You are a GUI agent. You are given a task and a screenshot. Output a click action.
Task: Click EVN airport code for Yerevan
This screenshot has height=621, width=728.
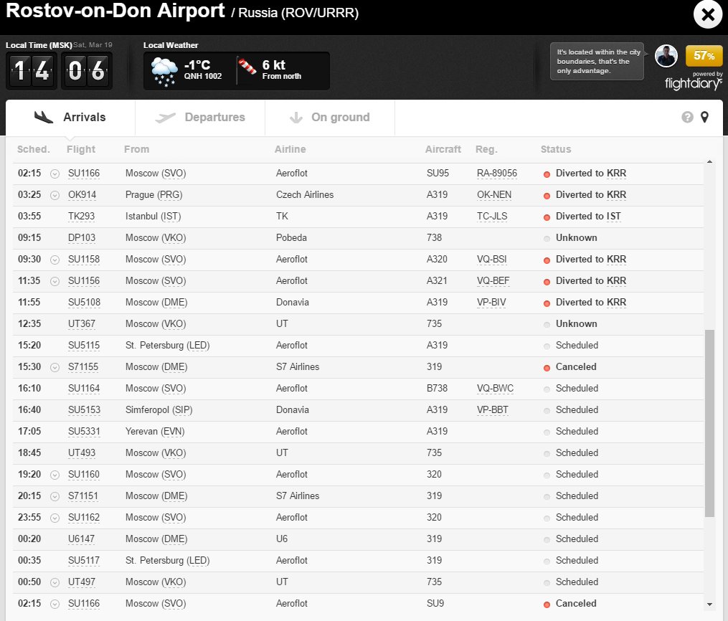pos(173,432)
